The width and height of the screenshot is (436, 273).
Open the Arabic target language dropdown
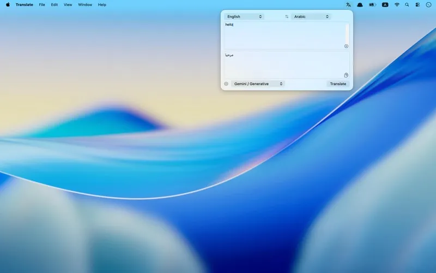pos(311,17)
